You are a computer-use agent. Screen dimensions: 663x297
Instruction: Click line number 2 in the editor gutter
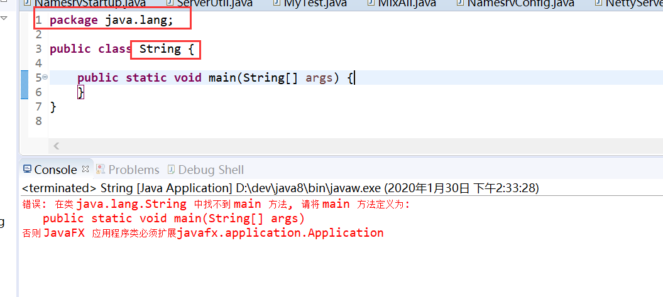tap(39, 34)
